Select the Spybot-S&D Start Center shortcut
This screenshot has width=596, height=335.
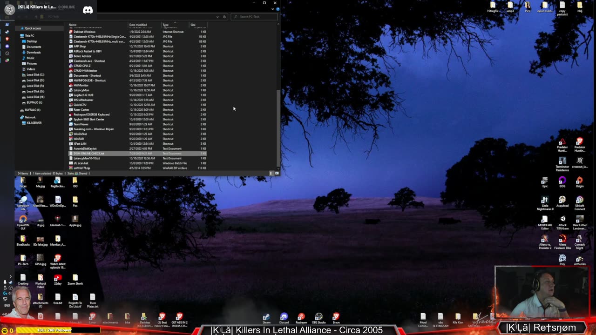click(137, 120)
